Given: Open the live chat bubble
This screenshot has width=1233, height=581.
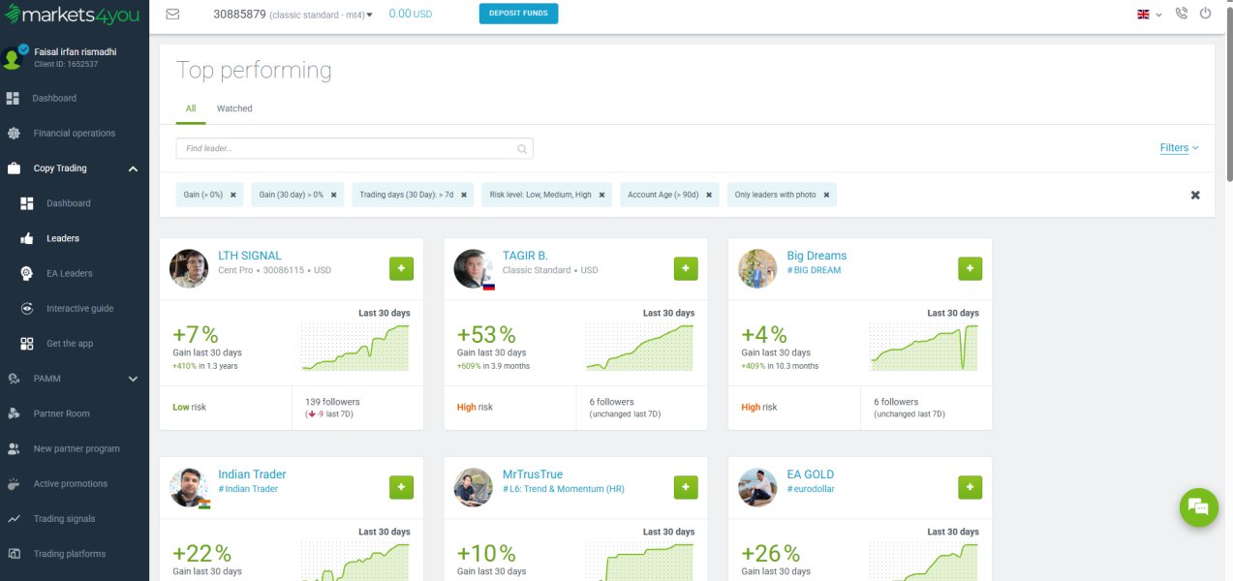Looking at the screenshot, I should (1199, 507).
